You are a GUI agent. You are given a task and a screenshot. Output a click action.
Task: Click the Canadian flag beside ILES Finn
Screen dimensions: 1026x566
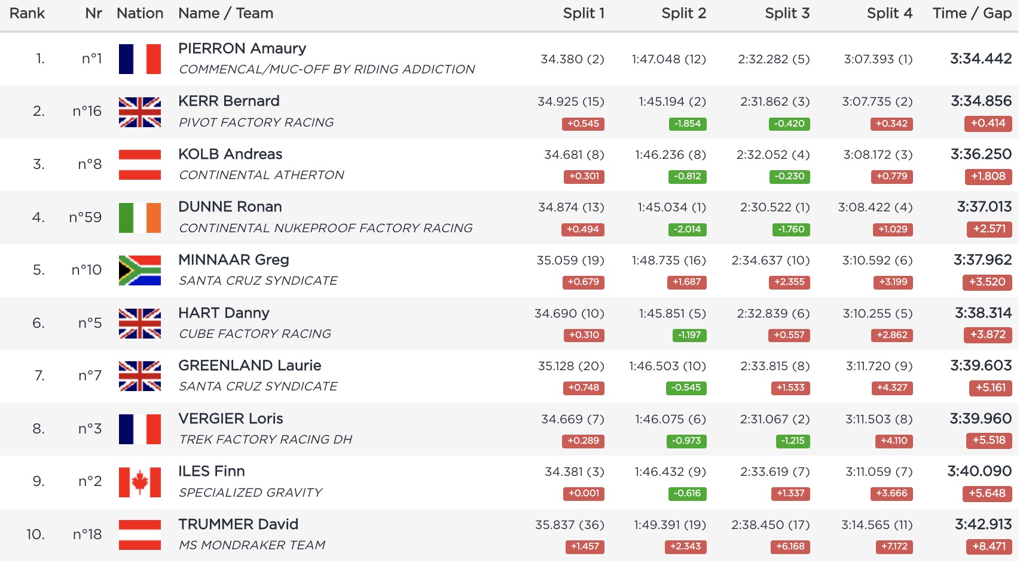click(140, 482)
